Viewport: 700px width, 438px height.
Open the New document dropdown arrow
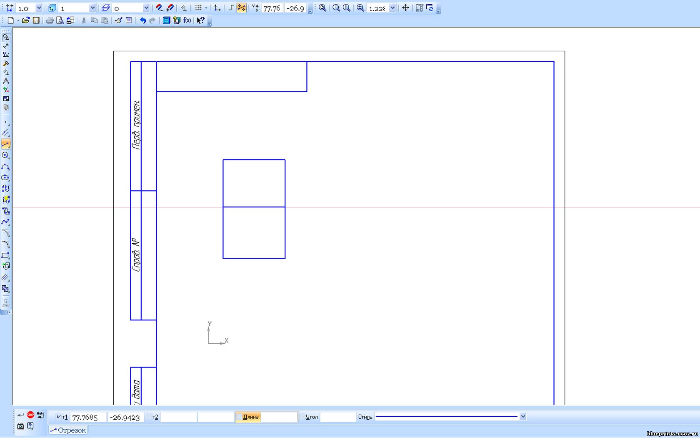[18, 20]
